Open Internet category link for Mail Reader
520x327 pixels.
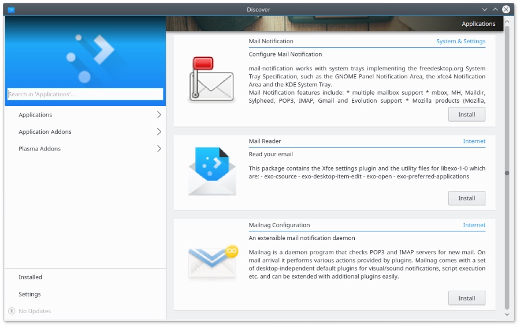(x=474, y=141)
